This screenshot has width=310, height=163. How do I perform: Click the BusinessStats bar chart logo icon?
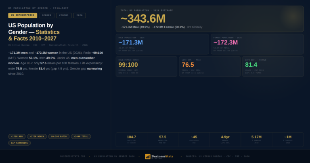point(148,156)
